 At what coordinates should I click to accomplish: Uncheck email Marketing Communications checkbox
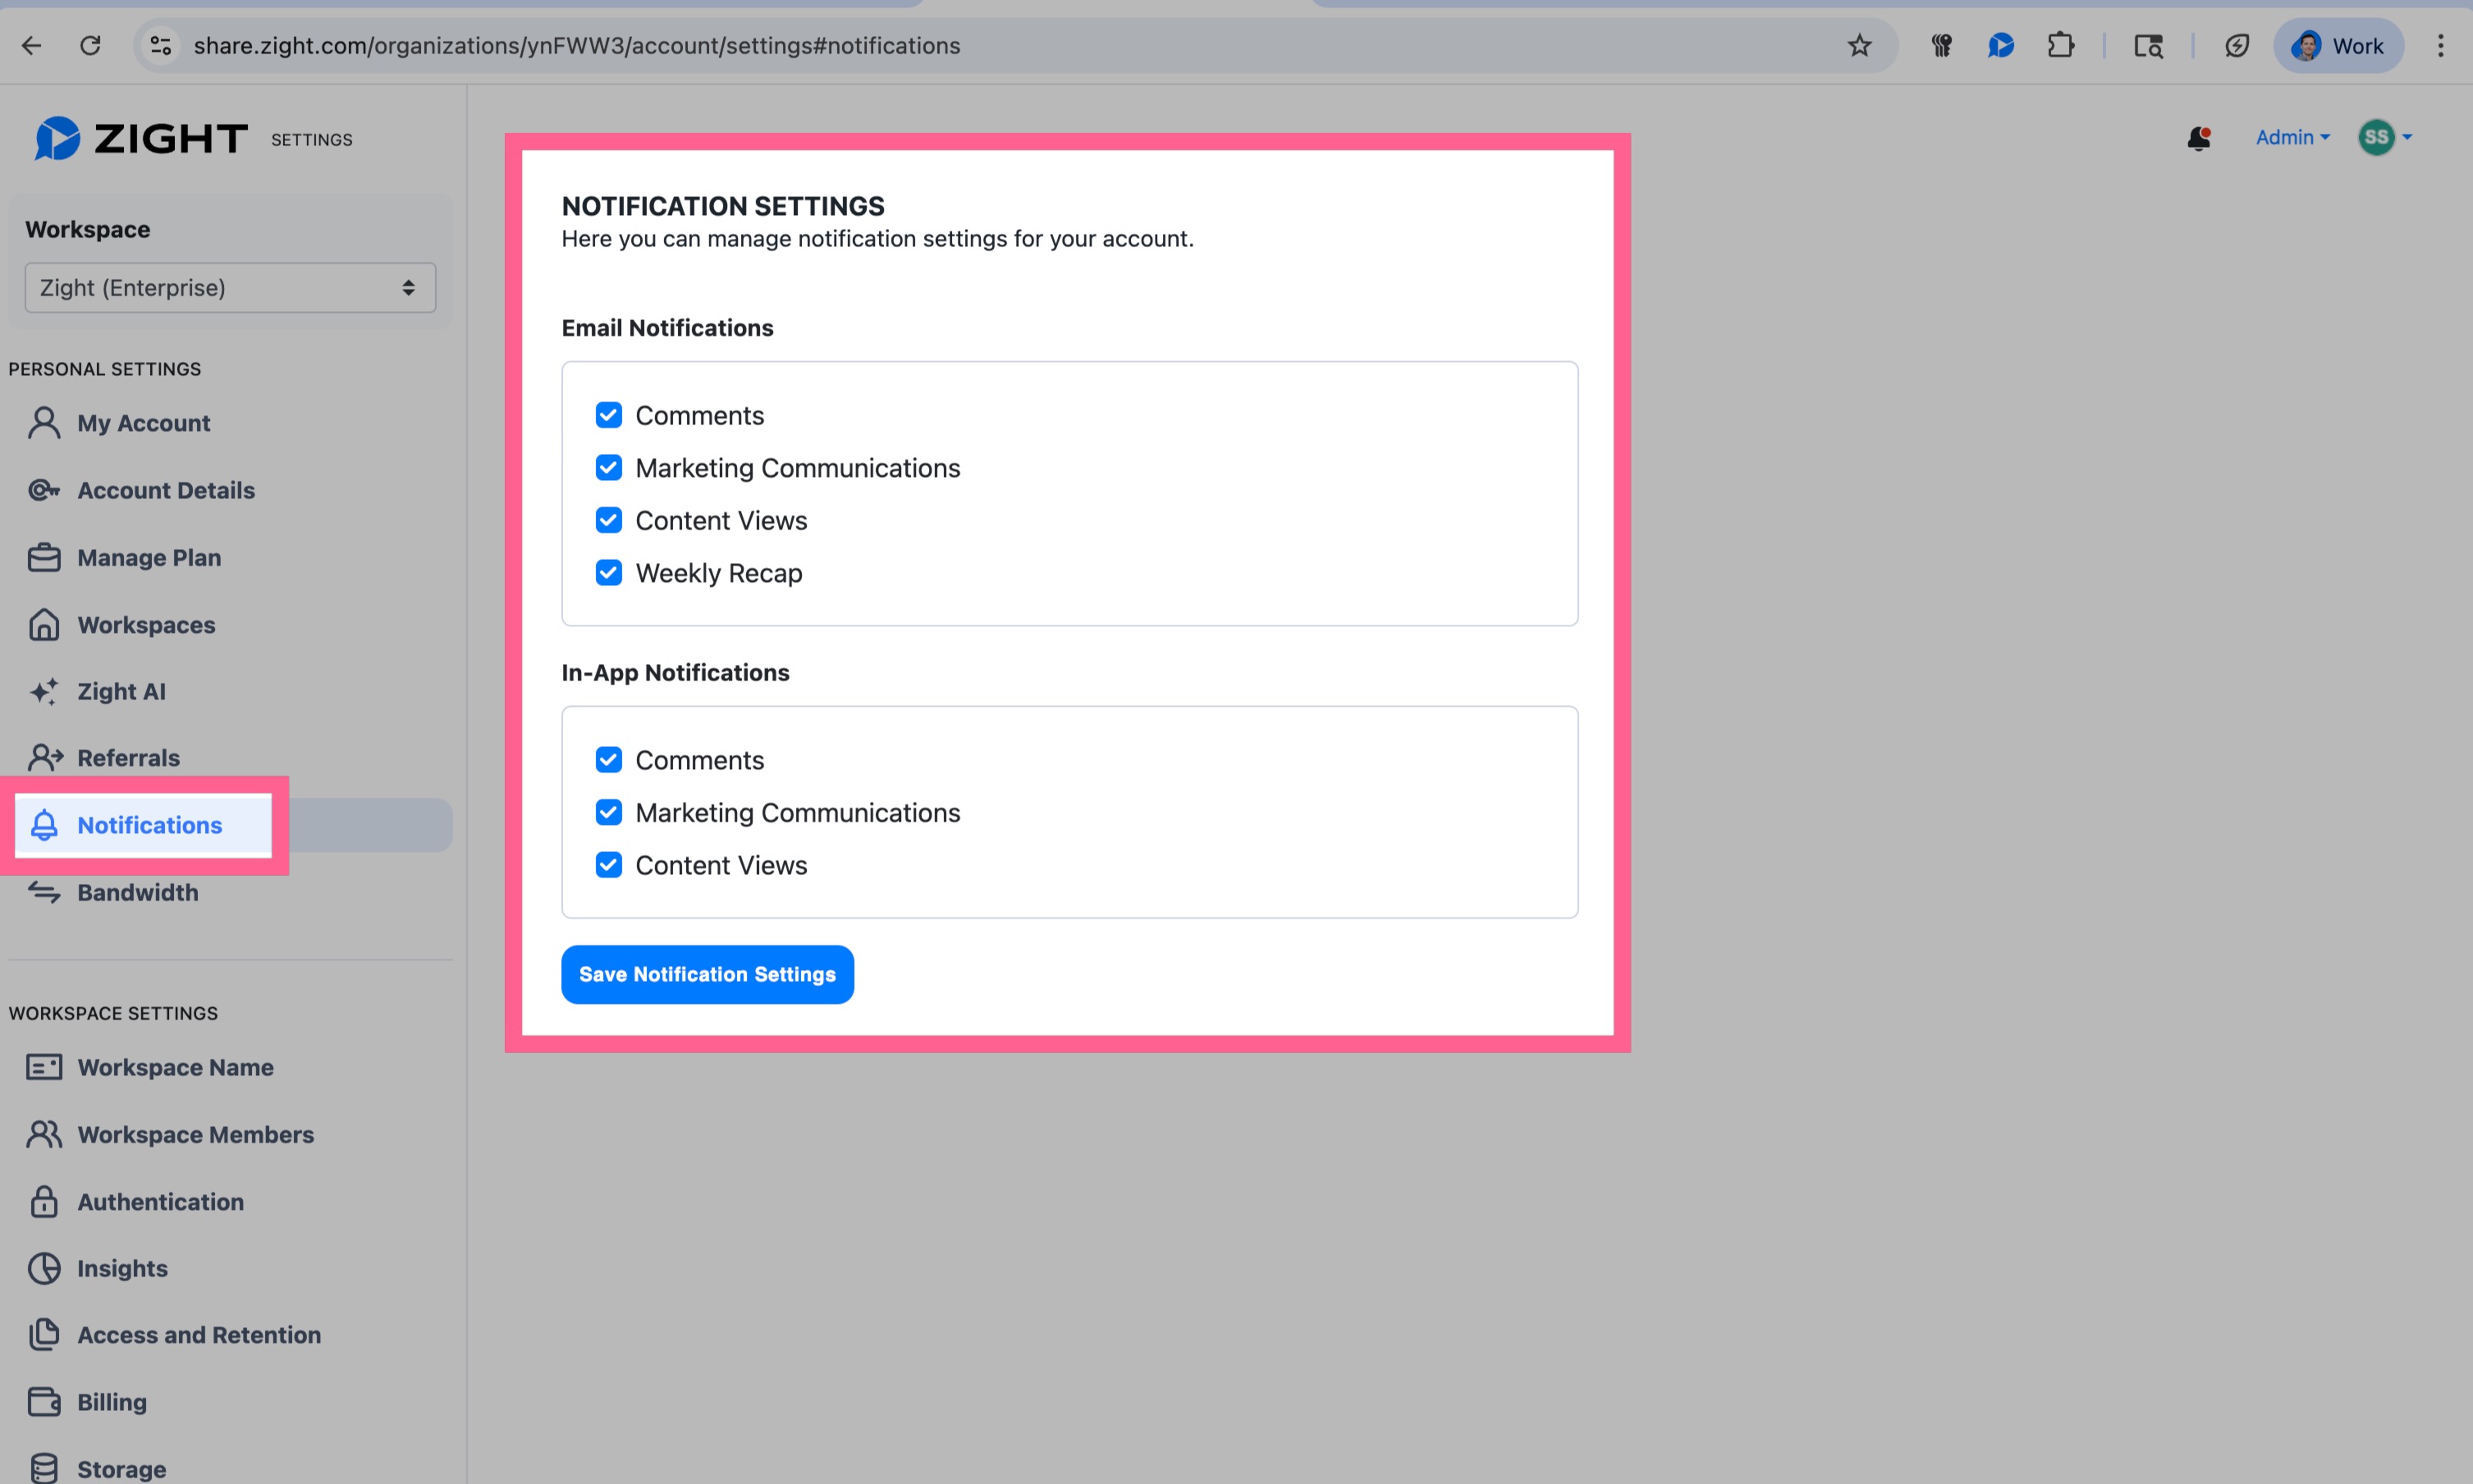(x=608, y=468)
